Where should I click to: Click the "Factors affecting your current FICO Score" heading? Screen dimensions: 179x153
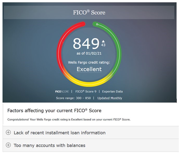tap(54, 111)
